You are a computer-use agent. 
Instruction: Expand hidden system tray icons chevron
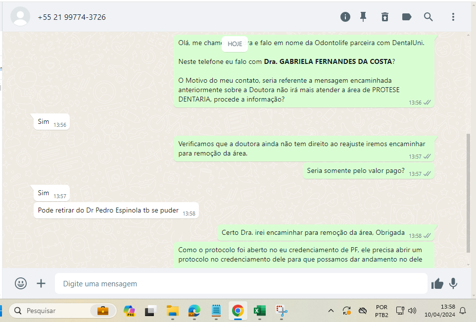[331, 311]
